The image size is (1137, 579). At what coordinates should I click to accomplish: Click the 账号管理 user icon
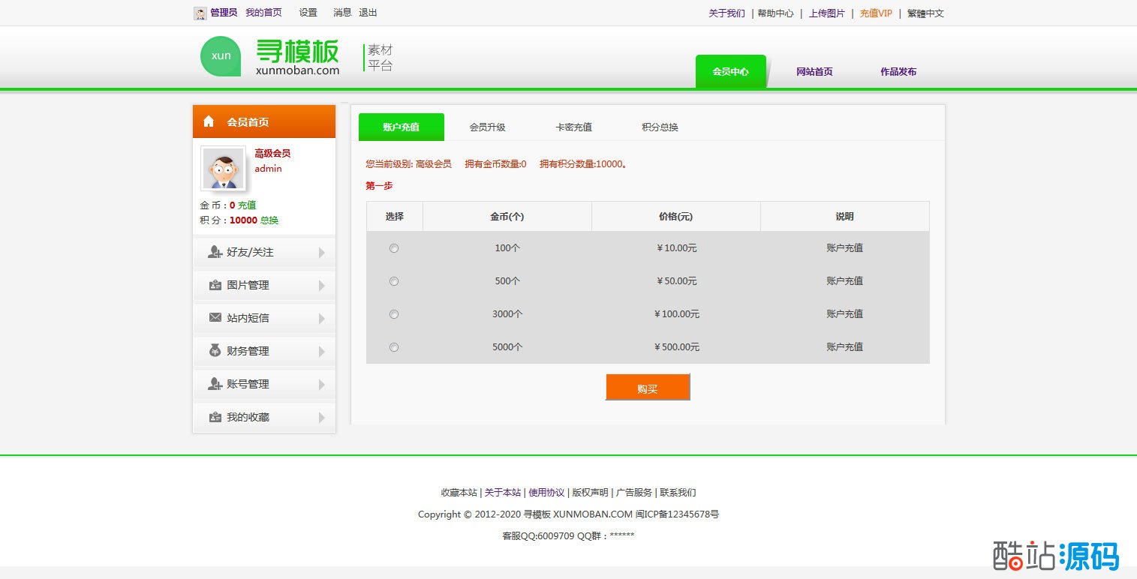[x=215, y=384]
